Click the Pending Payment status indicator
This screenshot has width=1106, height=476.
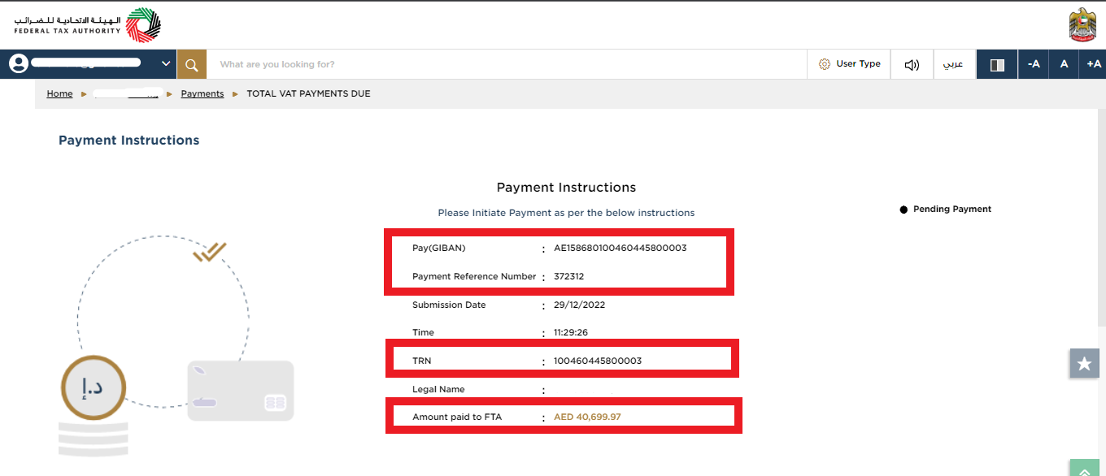[946, 209]
